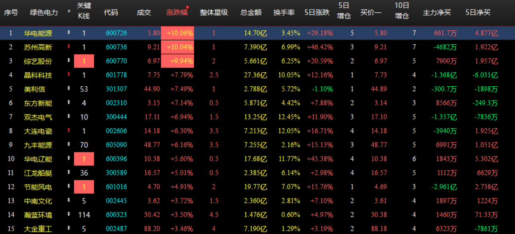Click the highlighted red K线 badge for 综艺股份
Image resolution: width=515 pixels, height=234 pixels.
[x=84, y=61]
